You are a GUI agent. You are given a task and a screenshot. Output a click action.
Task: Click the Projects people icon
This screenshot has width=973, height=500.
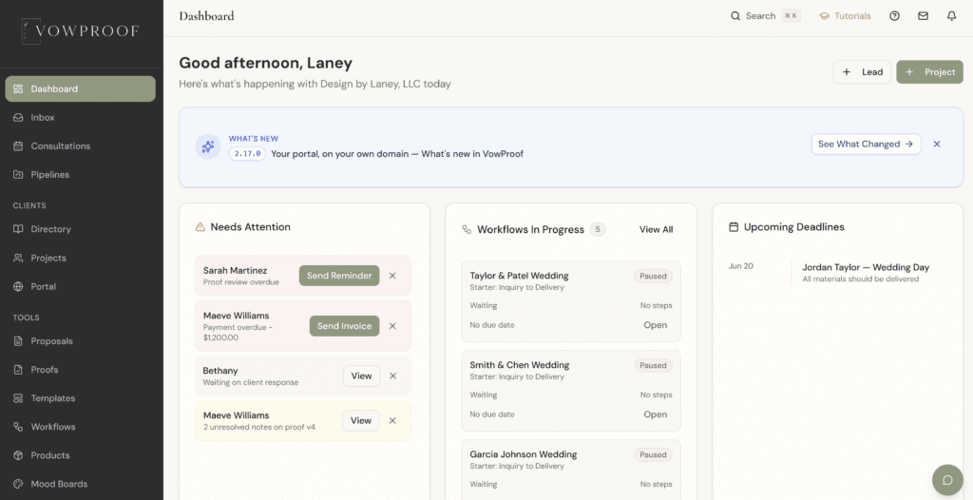[x=18, y=258]
